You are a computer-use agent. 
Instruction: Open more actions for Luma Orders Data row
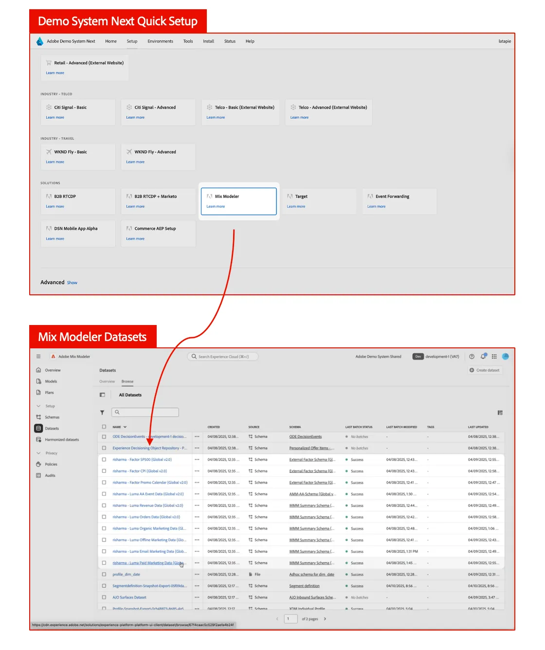(197, 517)
